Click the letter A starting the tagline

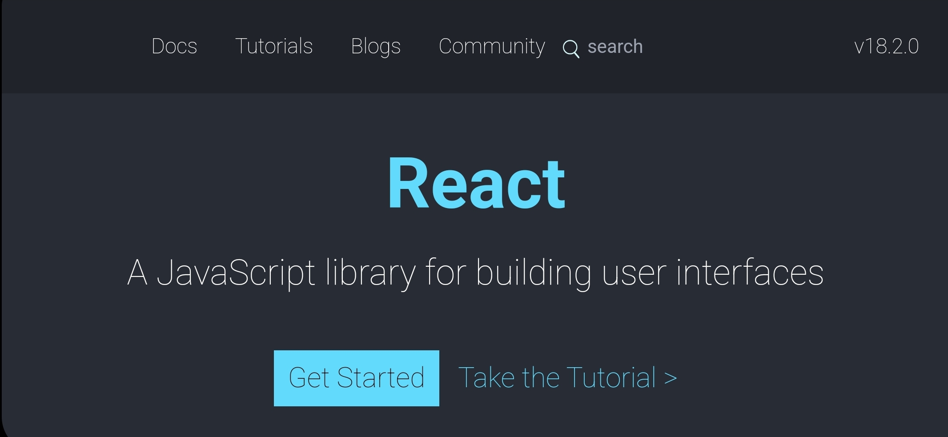coord(137,273)
